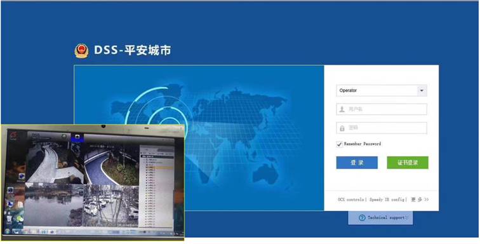Select the lake camera feed thumbnail in photo
480x244 pixels.
coord(55,204)
